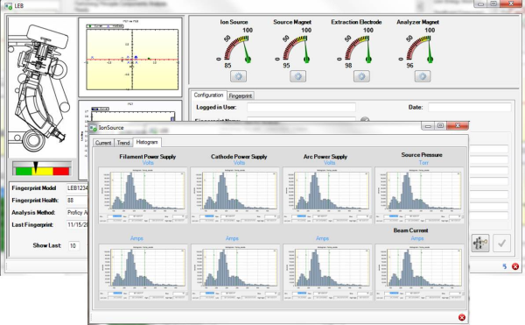Viewport: 525px width, 325px height.
Task: Click the red close icon in IonSource window footer
Action: point(462,317)
